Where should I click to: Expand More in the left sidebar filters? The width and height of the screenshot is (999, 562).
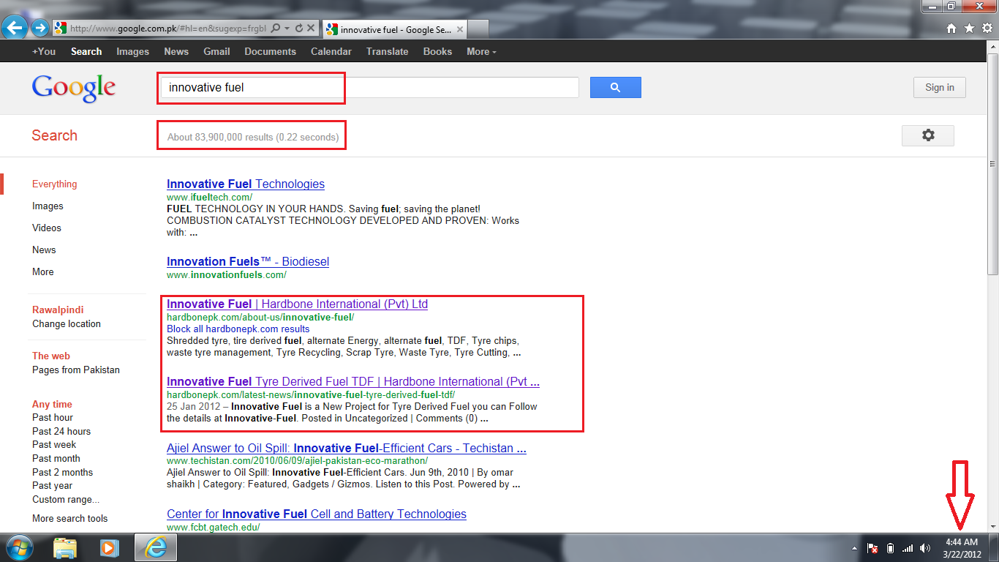click(43, 271)
